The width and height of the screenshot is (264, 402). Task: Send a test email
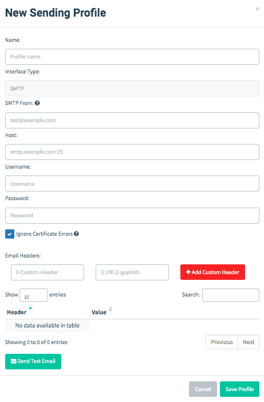pos(33,361)
